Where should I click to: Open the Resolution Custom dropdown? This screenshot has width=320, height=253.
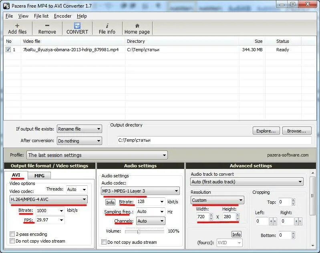(x=217, y=200)
